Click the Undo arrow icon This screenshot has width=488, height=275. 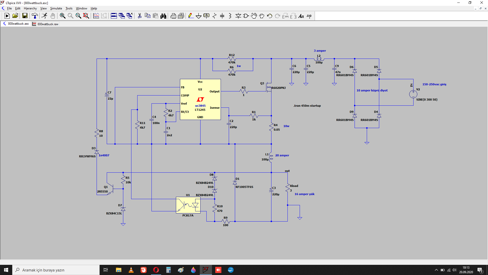point(269,16)
